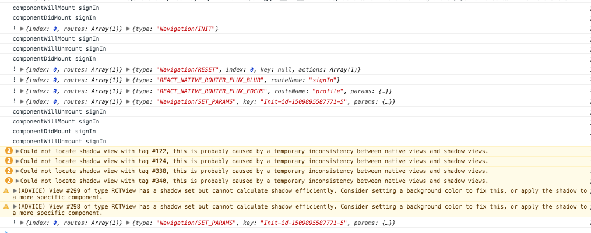Select the "Navigation/RESET" type string

187,70
